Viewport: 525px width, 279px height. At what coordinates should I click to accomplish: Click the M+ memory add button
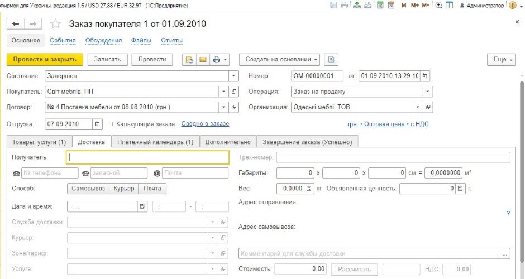pyautogui.click(x=414, y=6)
